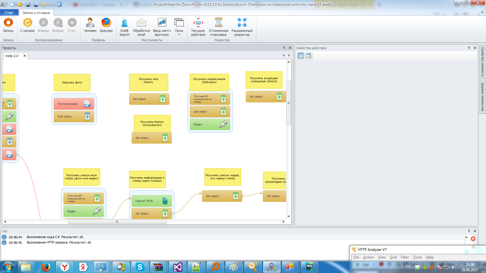Launch Firefox from the taskbar

click(x=46, y=267)
